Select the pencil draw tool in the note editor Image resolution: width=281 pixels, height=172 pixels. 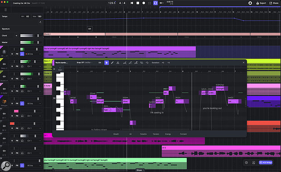pyautogui.click(x=112, y=63)
